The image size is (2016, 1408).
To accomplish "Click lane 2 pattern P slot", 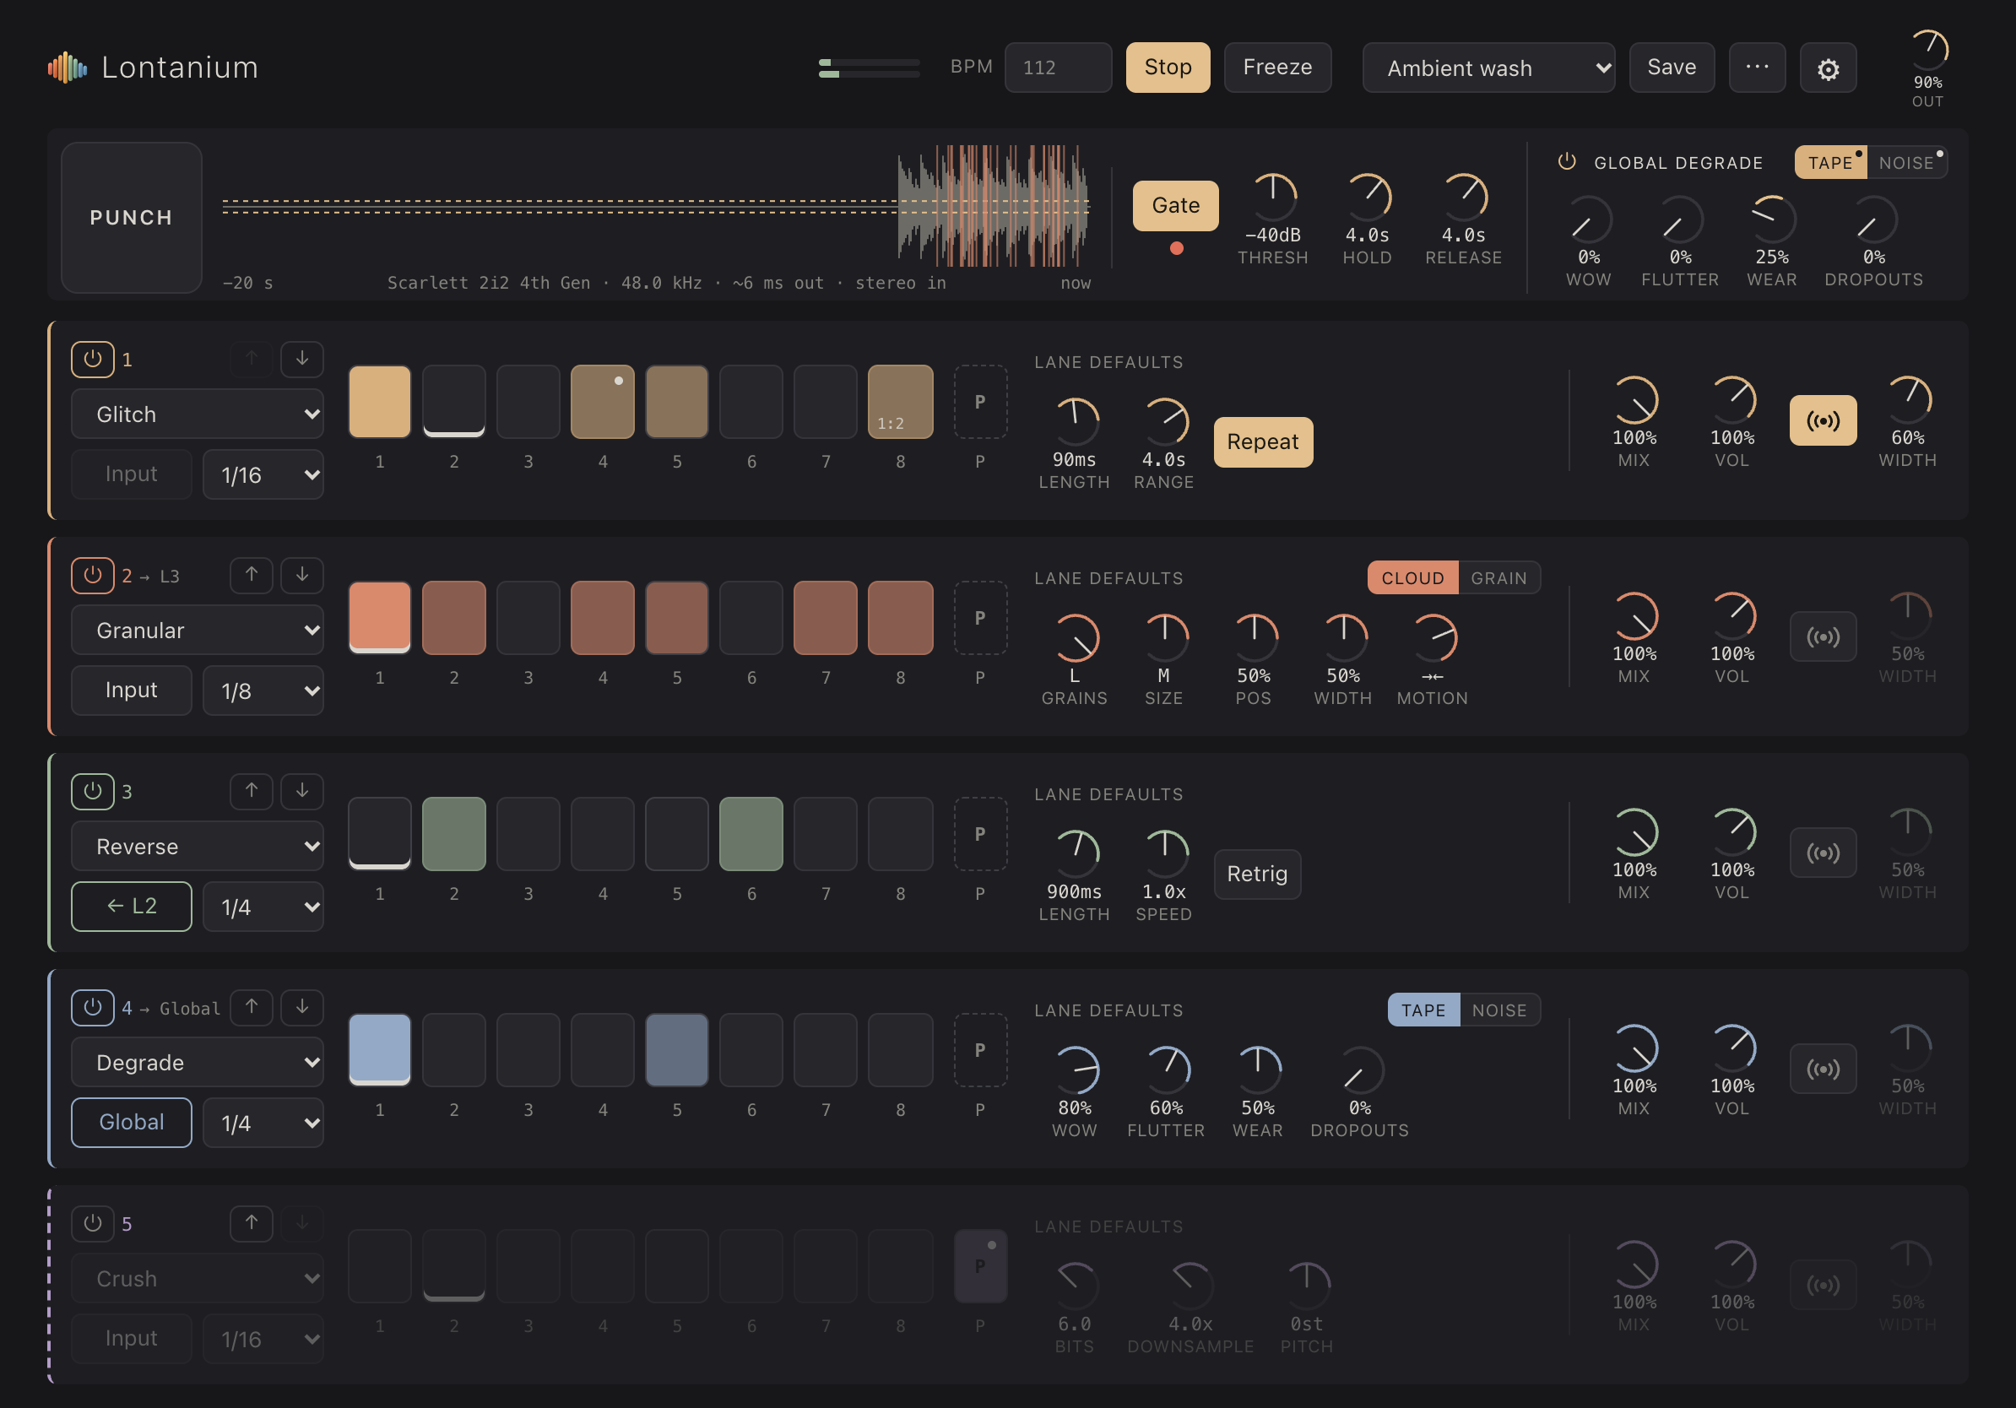I will click(x=980, y=618).
